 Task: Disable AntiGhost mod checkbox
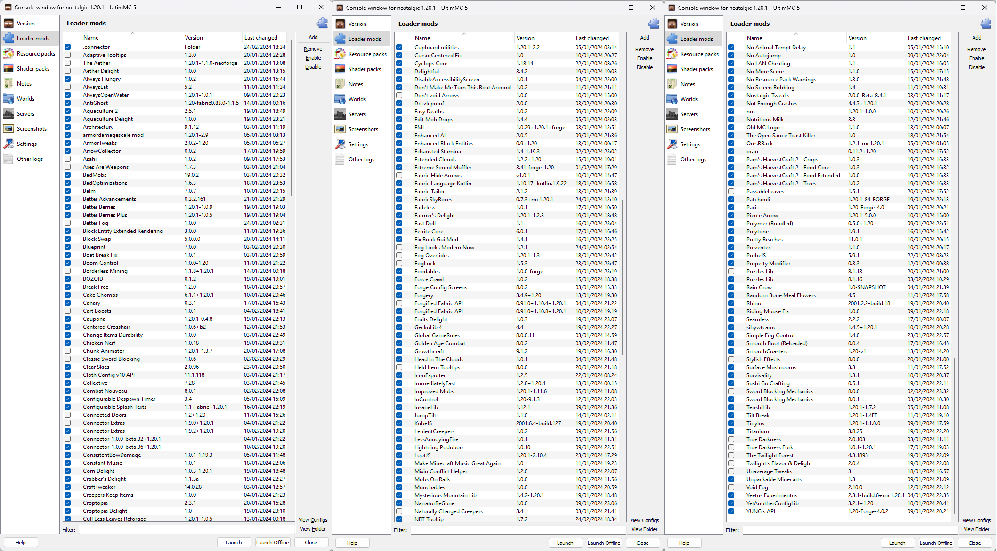[x=68, y=103]
